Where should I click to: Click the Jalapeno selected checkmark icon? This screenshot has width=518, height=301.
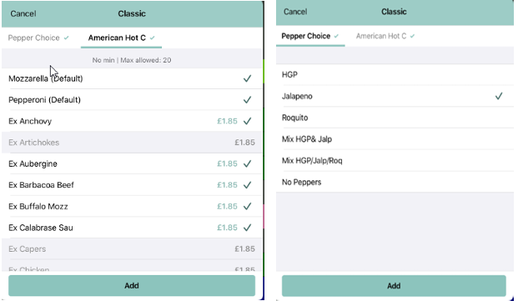tap(499, 96)
